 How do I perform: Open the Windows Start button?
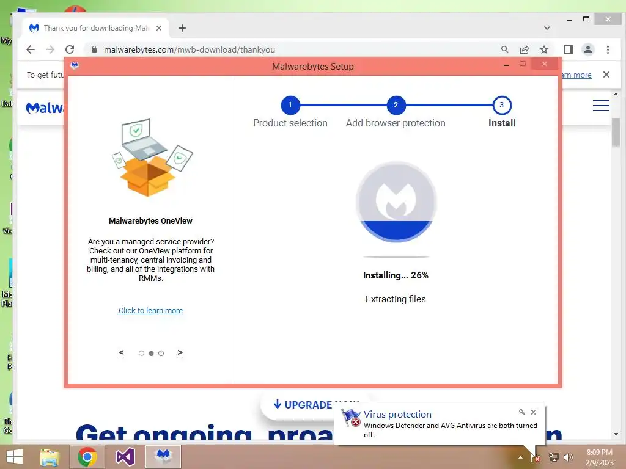point(15,457)
